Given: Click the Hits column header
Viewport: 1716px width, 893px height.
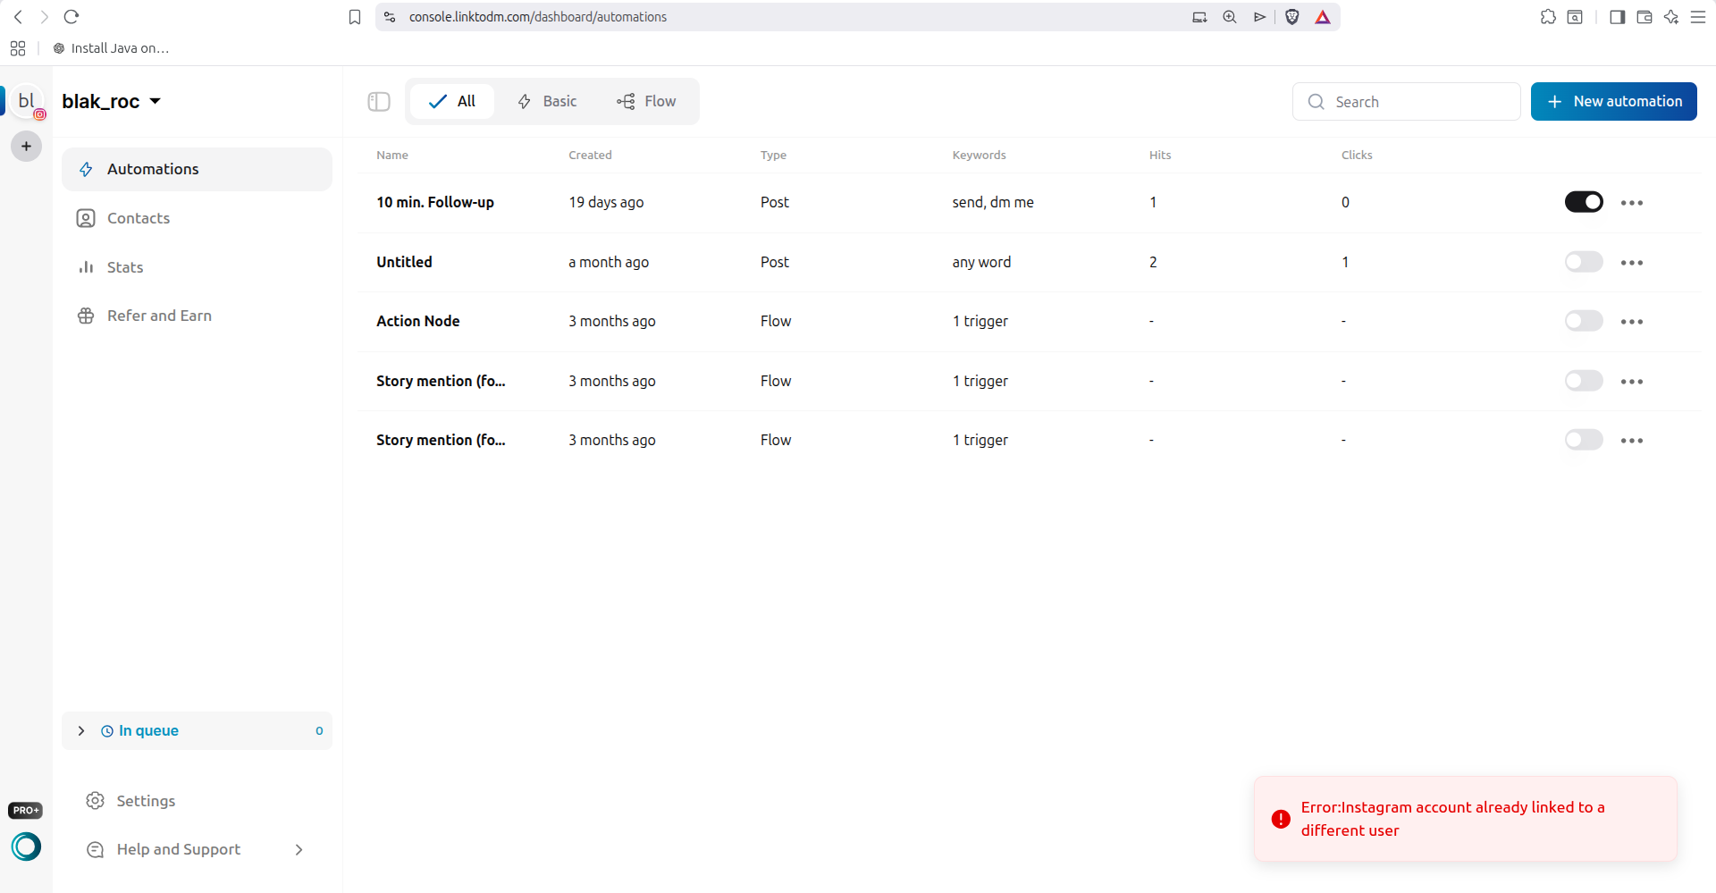Looking at the screenshot, I should pyautogui.click(x=1160, y=155).
